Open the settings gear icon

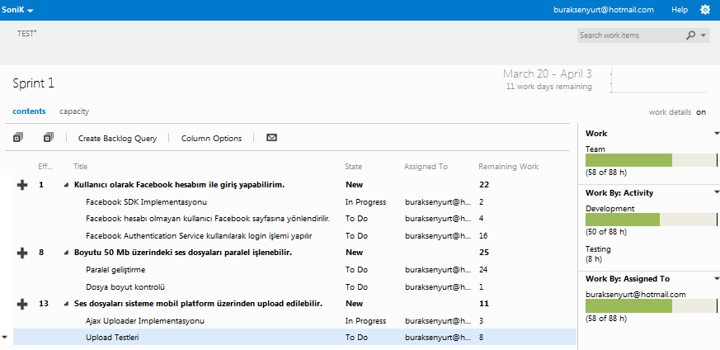coord(704,10)
